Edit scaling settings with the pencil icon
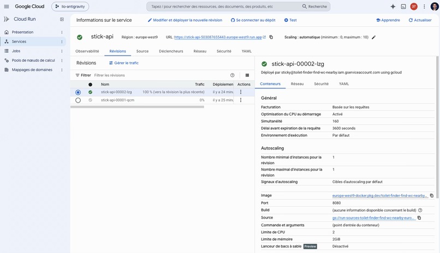This screenshot has width=440, height=253. pos(373,37)
